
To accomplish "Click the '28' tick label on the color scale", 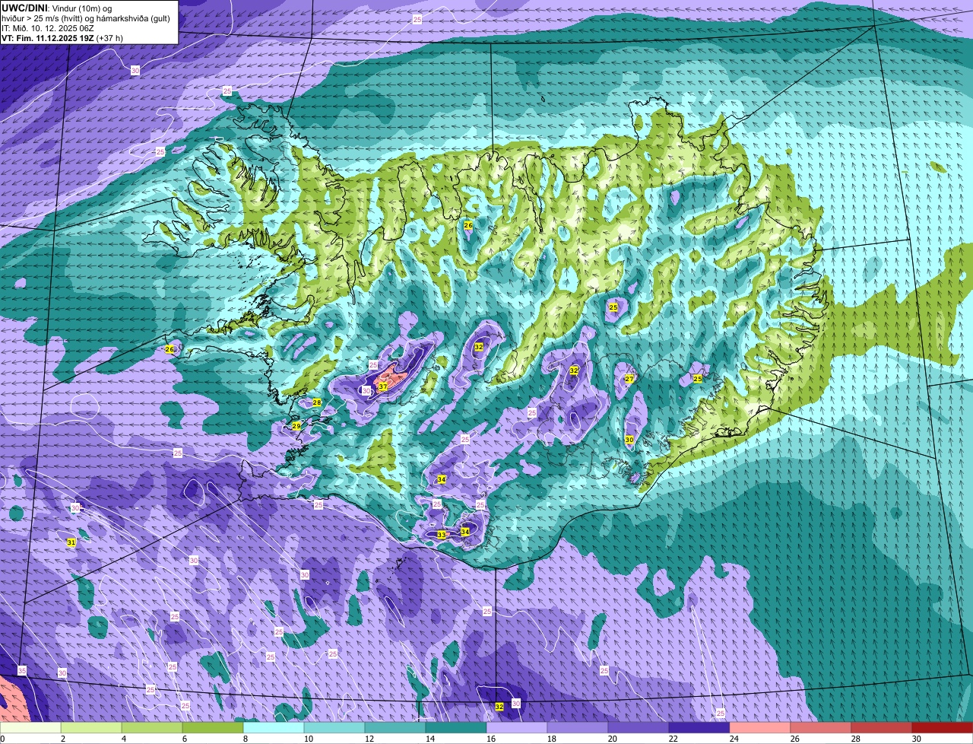I will [856, 739].
